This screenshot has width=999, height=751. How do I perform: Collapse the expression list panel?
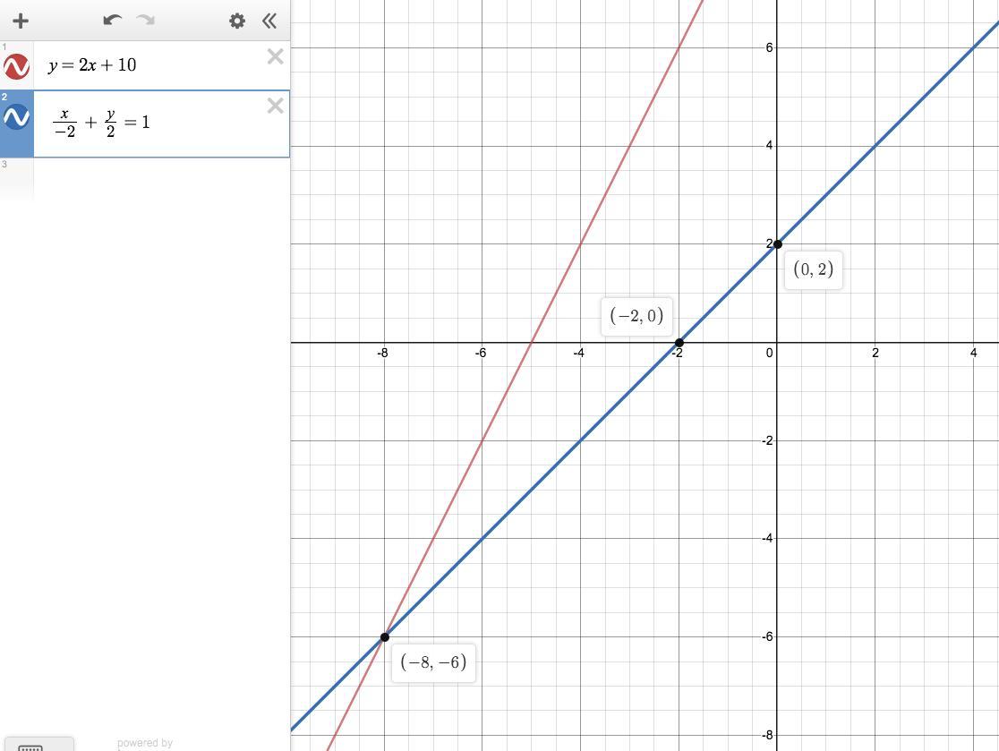(269, 21)
